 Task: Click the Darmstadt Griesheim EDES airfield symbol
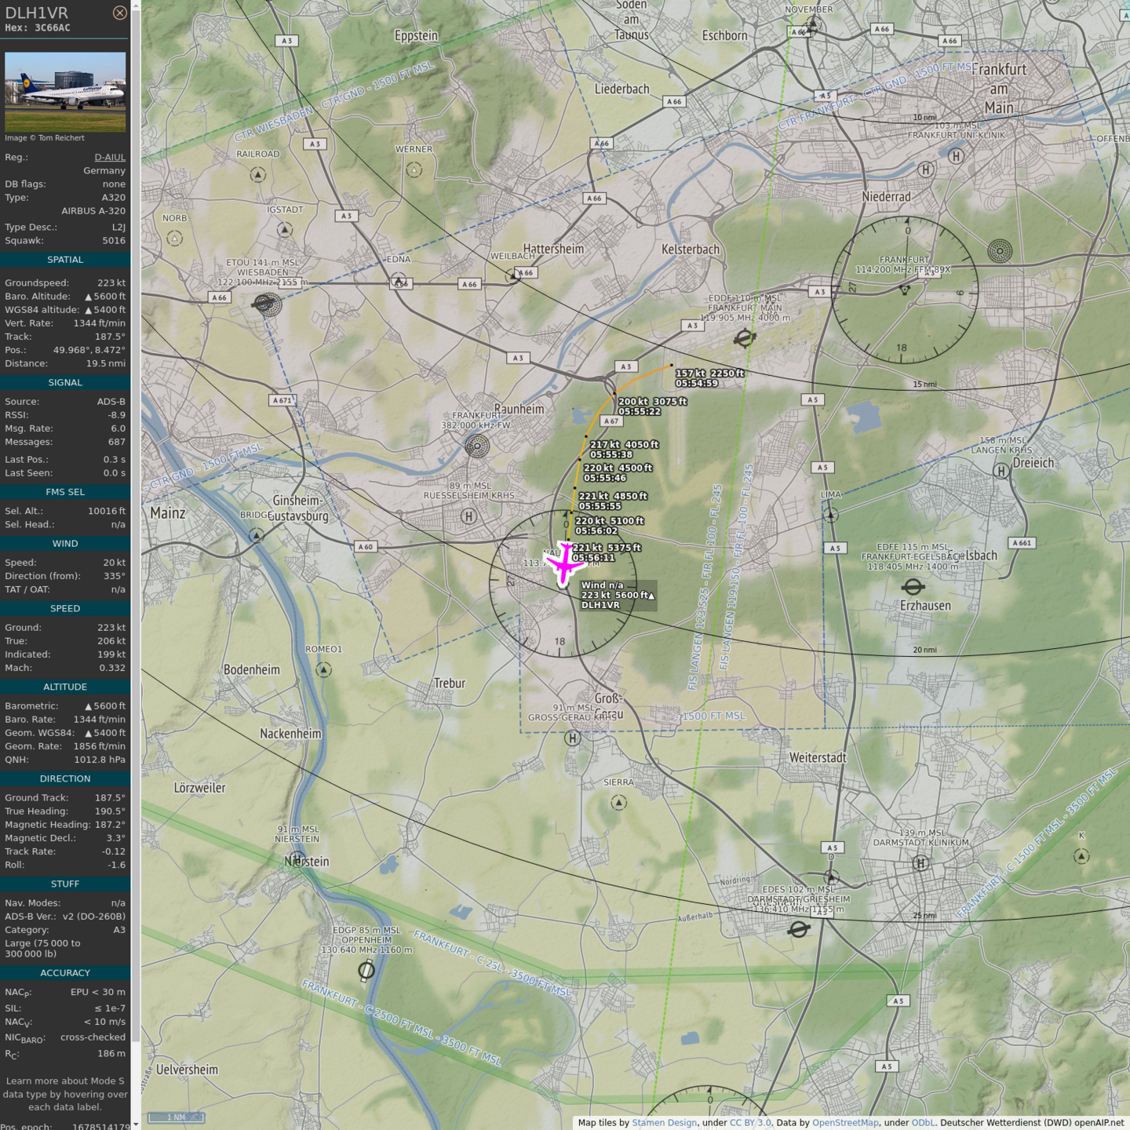point(799,929)
